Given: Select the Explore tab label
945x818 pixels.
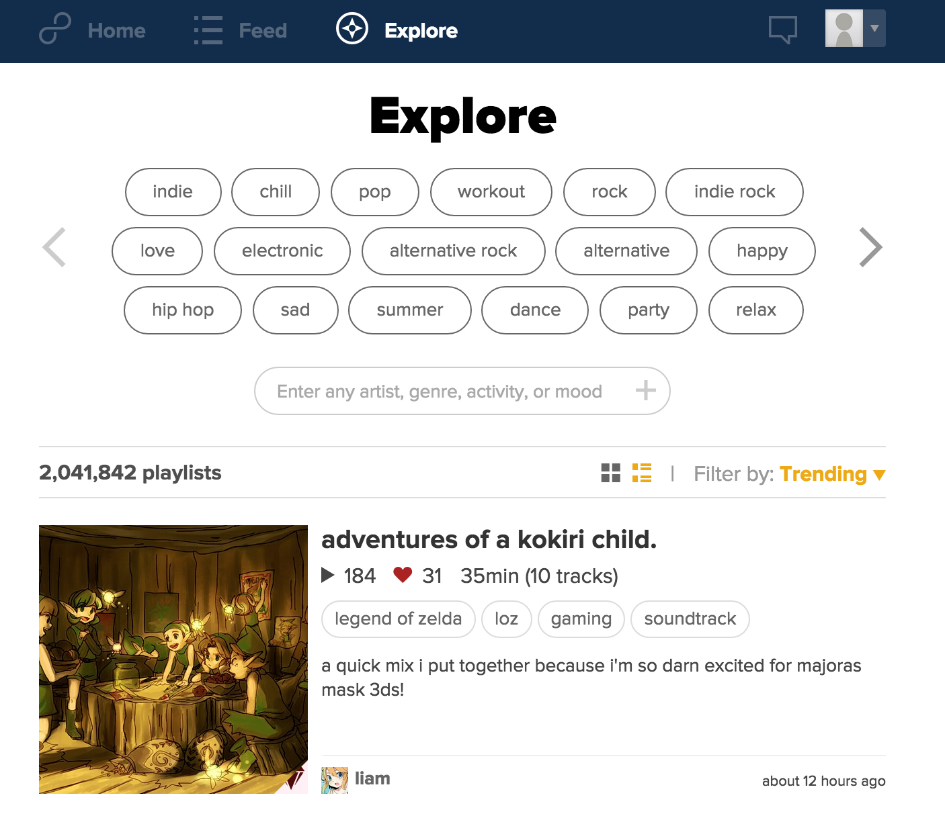Looking at the screenshot, I should [421, 31].
